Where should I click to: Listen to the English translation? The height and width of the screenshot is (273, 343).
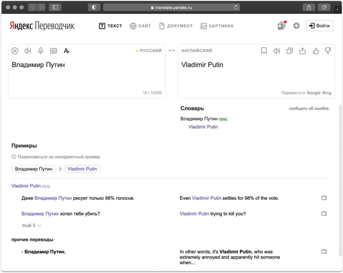[277, 51]
